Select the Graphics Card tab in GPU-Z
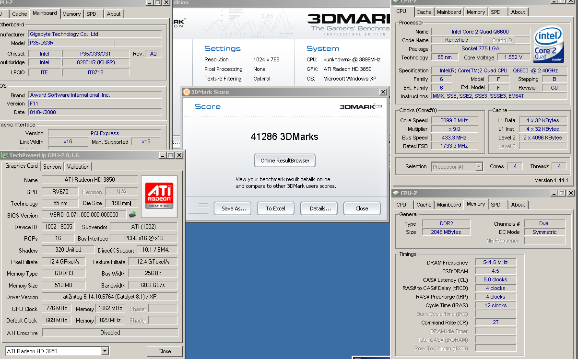This screenshot has width=578, height=359. [22, 166]
